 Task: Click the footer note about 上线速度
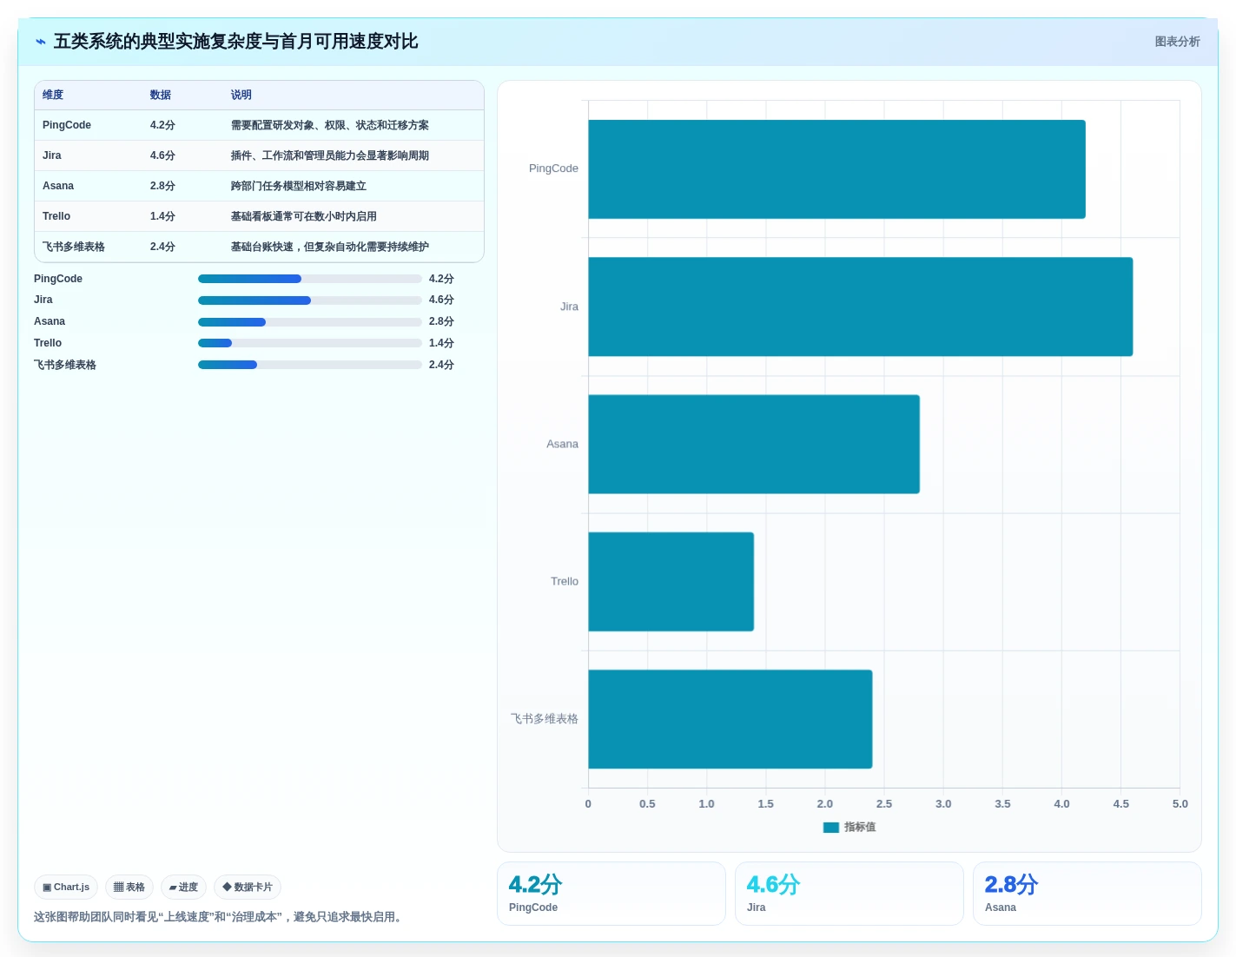tap(220, 917)
